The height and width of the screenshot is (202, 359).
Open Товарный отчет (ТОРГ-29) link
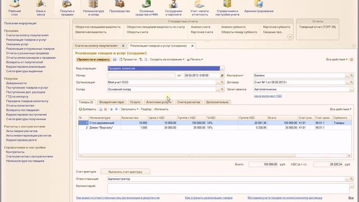point(317,27)
